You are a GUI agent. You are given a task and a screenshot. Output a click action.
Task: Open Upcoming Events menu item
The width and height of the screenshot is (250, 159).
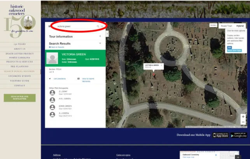19,76
